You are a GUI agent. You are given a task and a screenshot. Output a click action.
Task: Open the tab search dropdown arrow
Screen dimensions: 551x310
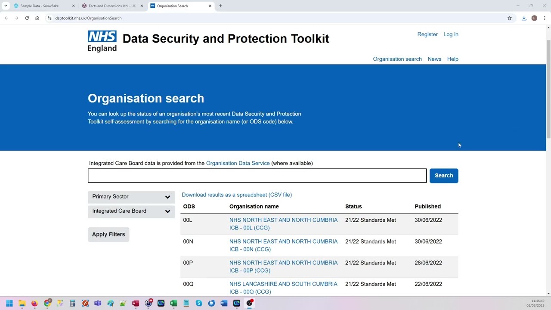[6, 6]
